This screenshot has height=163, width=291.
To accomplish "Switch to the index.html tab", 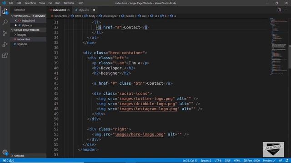I will pos(60,10).
